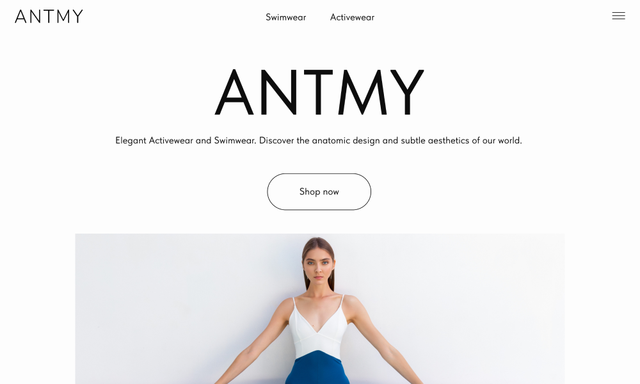Click the Shop now button
Viewport: 640px width, 384px height.
coord(319,192)
